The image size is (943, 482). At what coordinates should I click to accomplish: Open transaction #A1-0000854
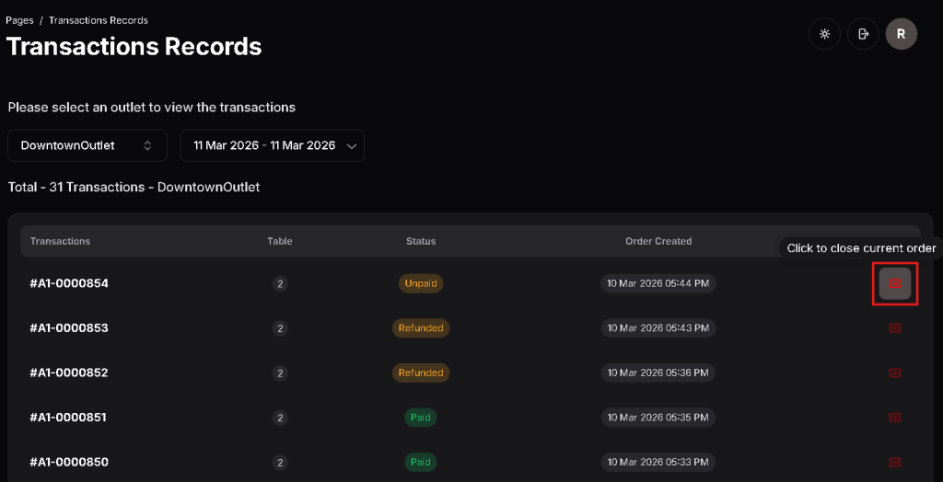point(69,283)
